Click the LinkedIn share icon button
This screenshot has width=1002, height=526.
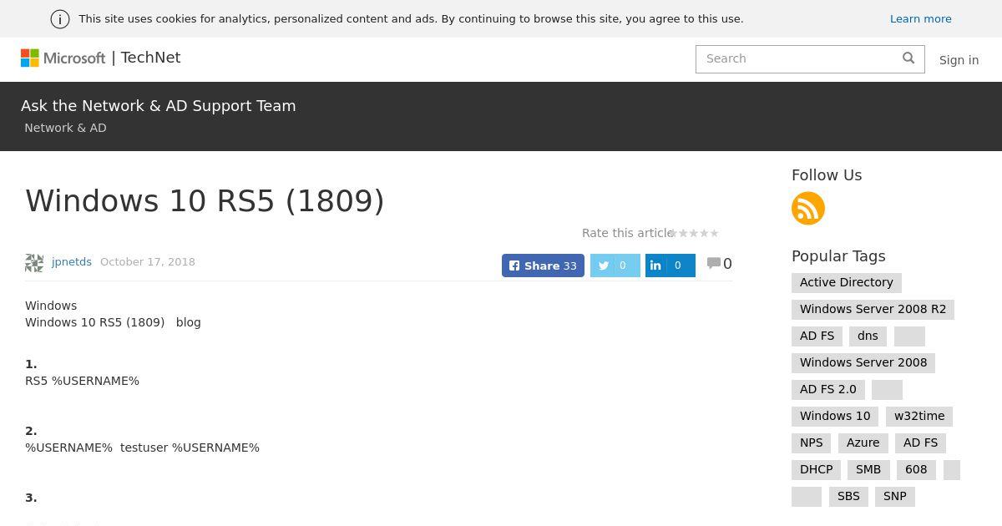click(670, 266)
